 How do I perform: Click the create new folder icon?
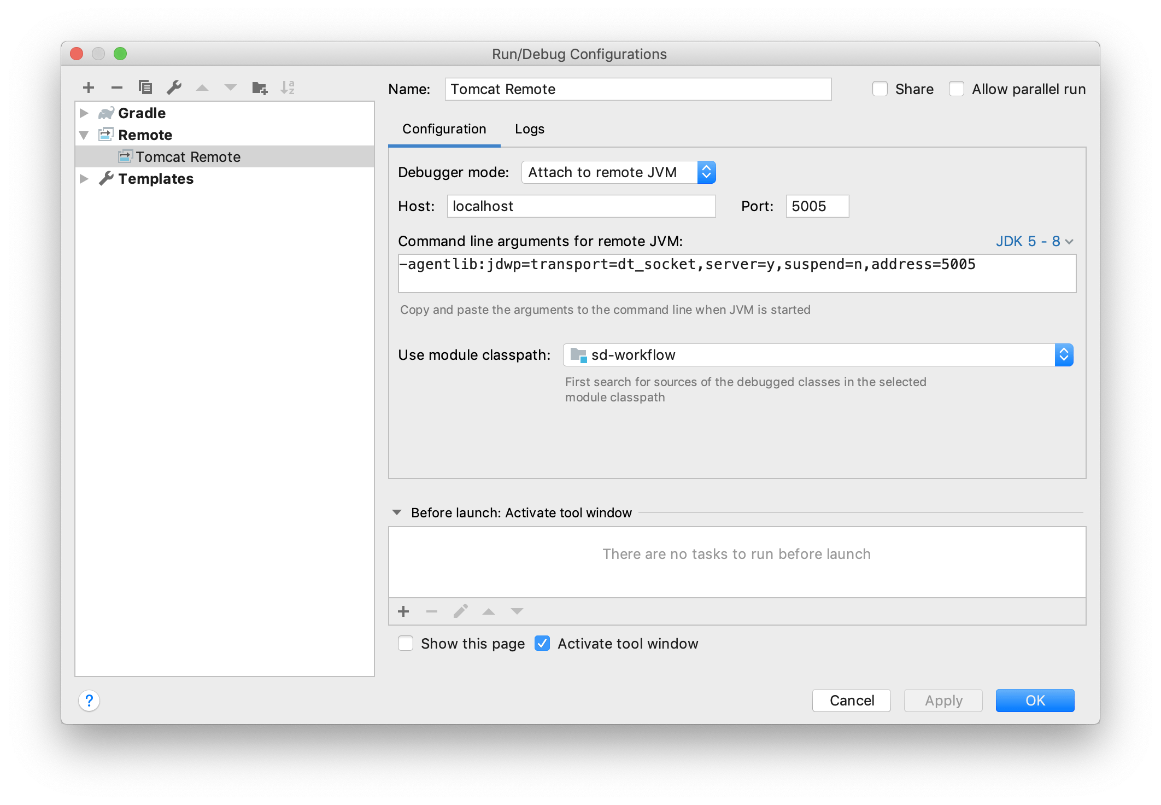click(x=260, y=87)
